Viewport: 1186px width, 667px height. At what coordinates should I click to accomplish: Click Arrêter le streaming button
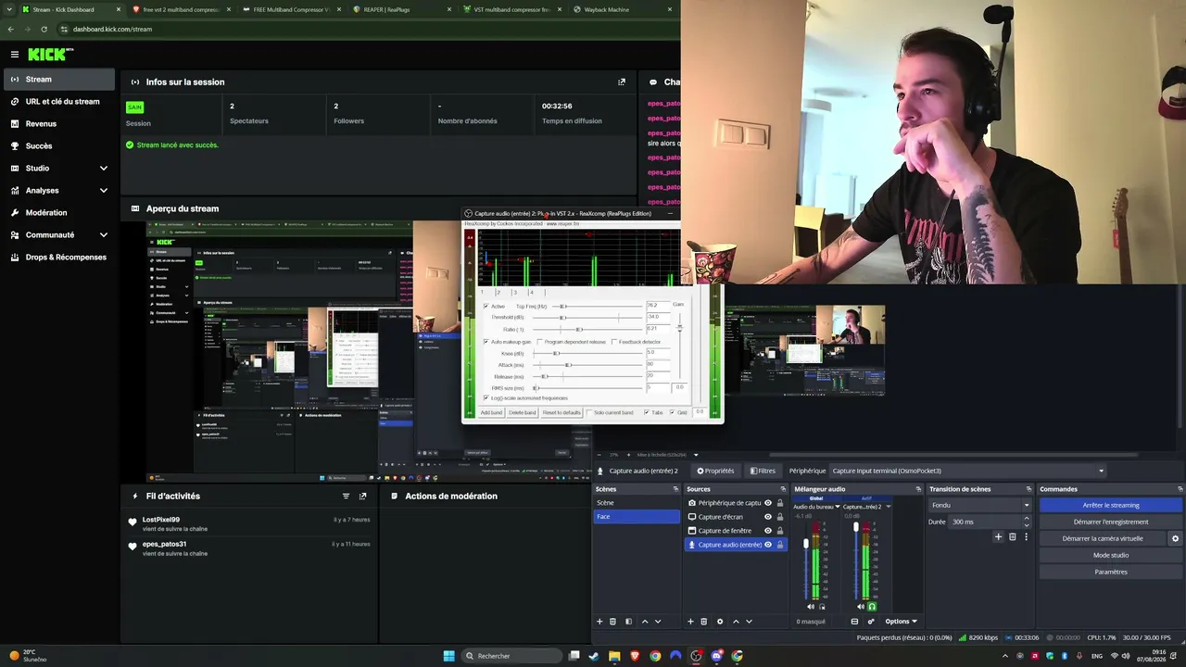(x=1111, y=505)
